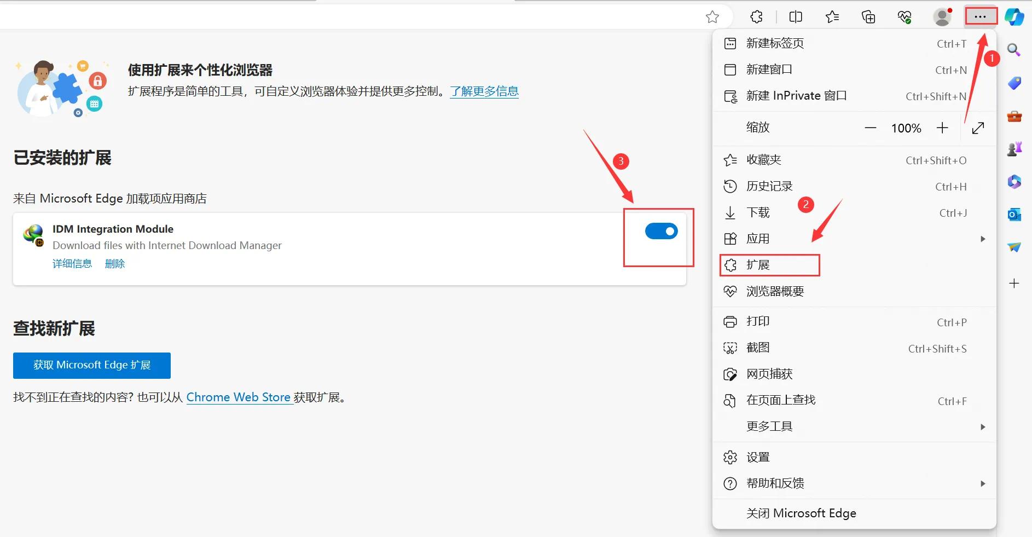The width and height of the screenshot is (1032, 537).
Task: Open sidebar Shopping tag icon
Action: click(1014, 83)
